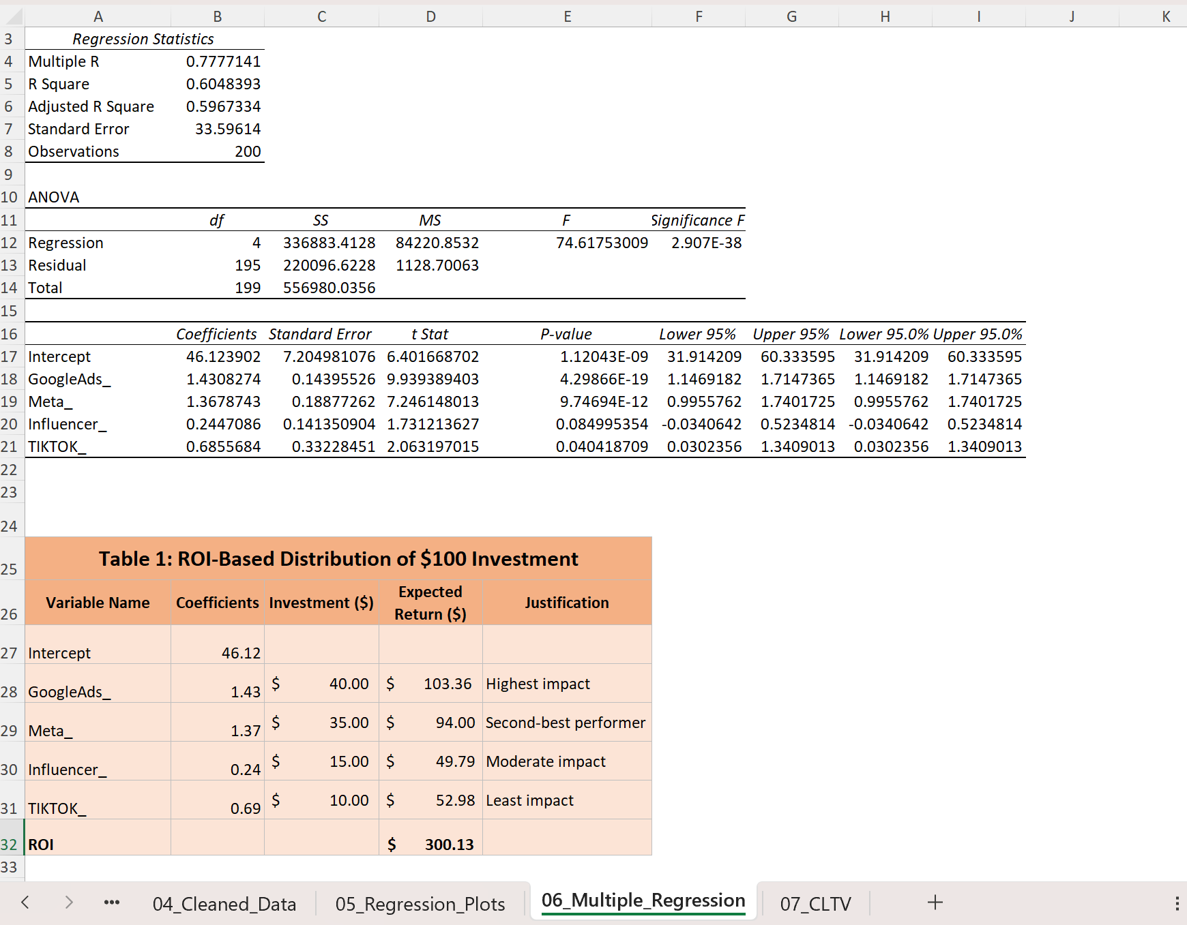Select GoogleAds_ investment 40.00
This screenshot has width=1187, height=925.
point(322,684)
